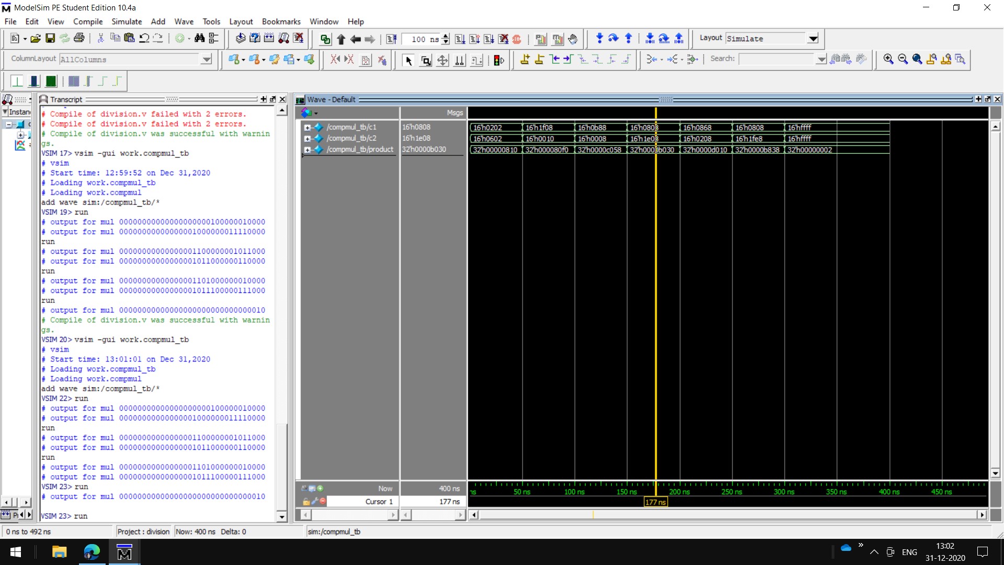Open the Wave menu
Viewport: 1004px width, 565px height.
[x=184, y=21]
